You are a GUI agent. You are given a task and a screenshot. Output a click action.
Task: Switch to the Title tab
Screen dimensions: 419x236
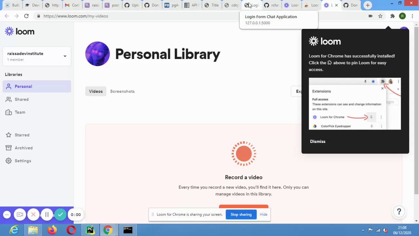(x=211, y=5)
